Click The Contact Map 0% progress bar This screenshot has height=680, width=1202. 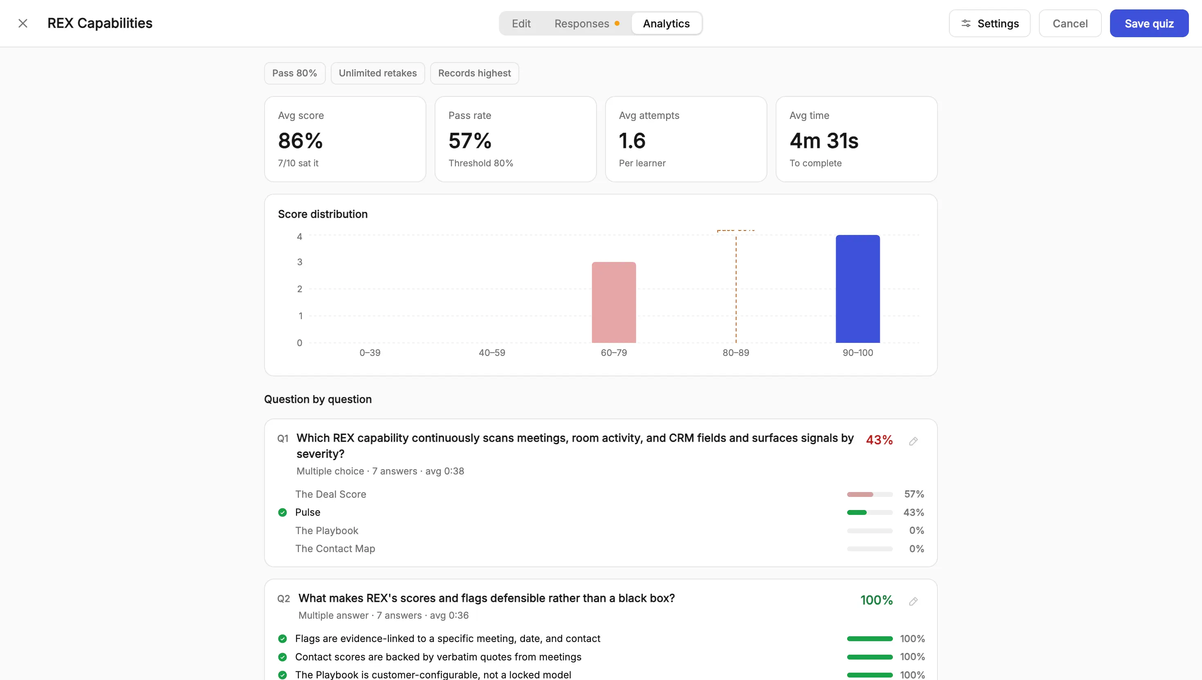pyautogui.click(x=870, y=549)
